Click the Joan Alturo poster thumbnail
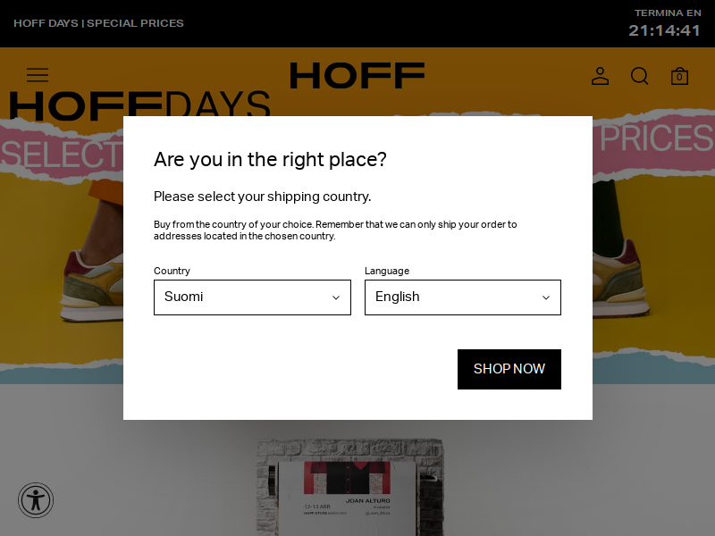The width and height of the screenshot is (715, 536). point(349,487)
